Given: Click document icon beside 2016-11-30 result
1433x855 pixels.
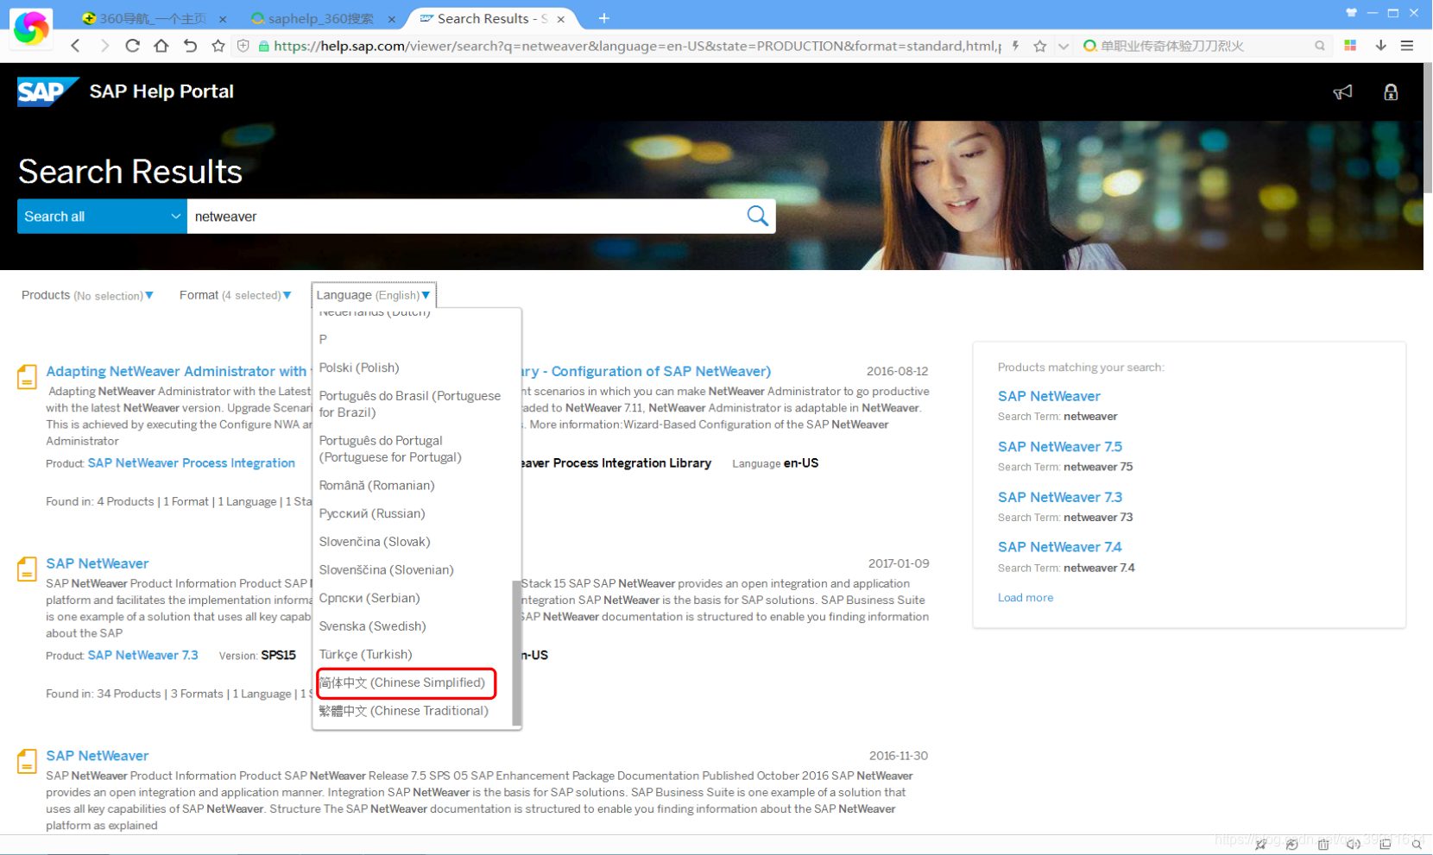Looking at the screenshot, I should 27,762.
